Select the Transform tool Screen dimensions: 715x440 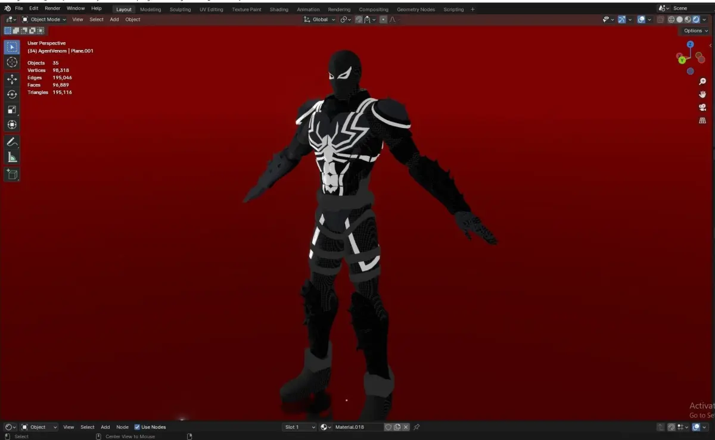[x=12, y=124]
